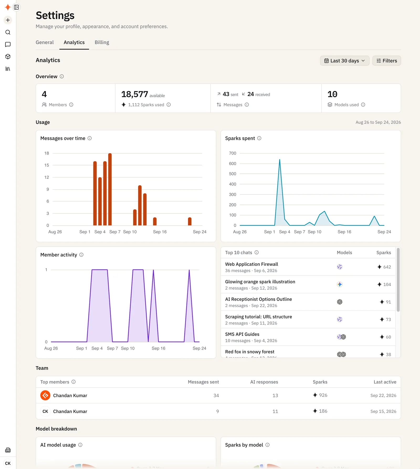
Task: Show info icon next to Messages
Action: (x=247, y=105)
